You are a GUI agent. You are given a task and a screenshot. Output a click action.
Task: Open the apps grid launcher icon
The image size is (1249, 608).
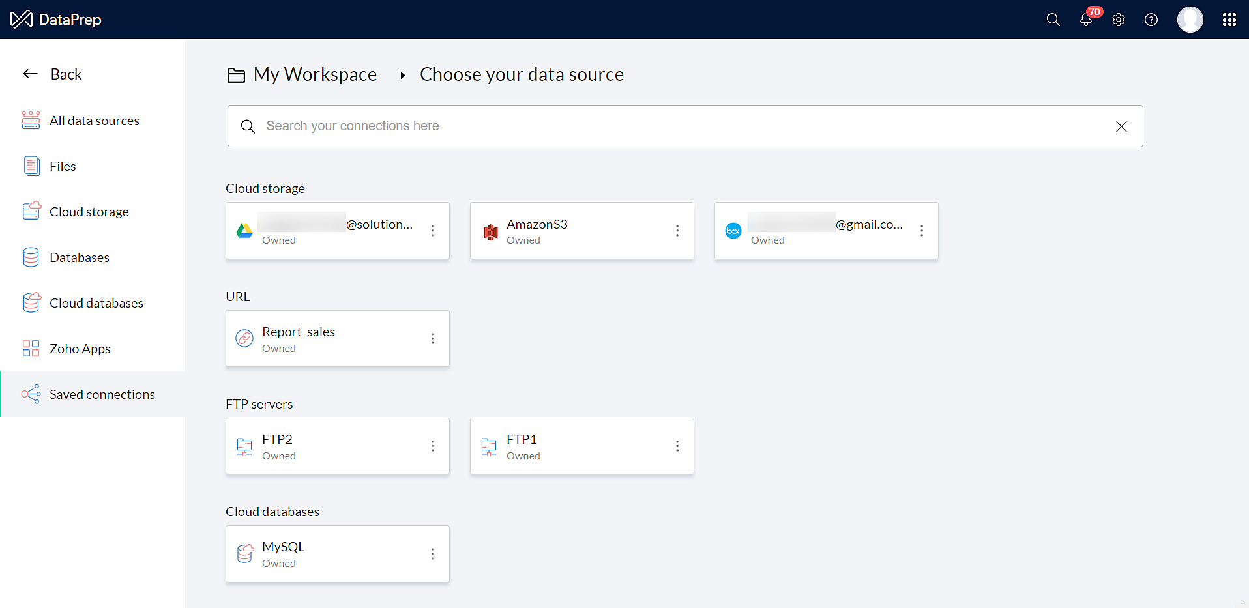coord(1229,20)
